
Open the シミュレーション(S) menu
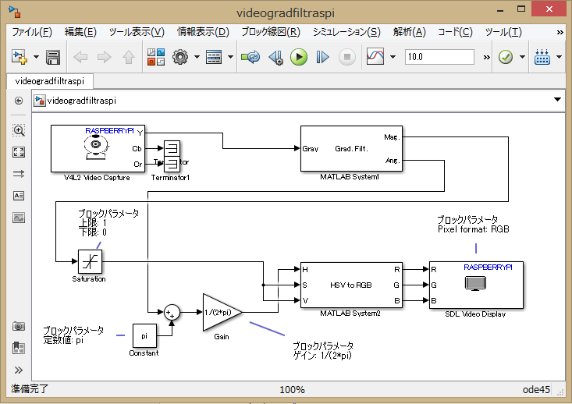click(346, 32)
